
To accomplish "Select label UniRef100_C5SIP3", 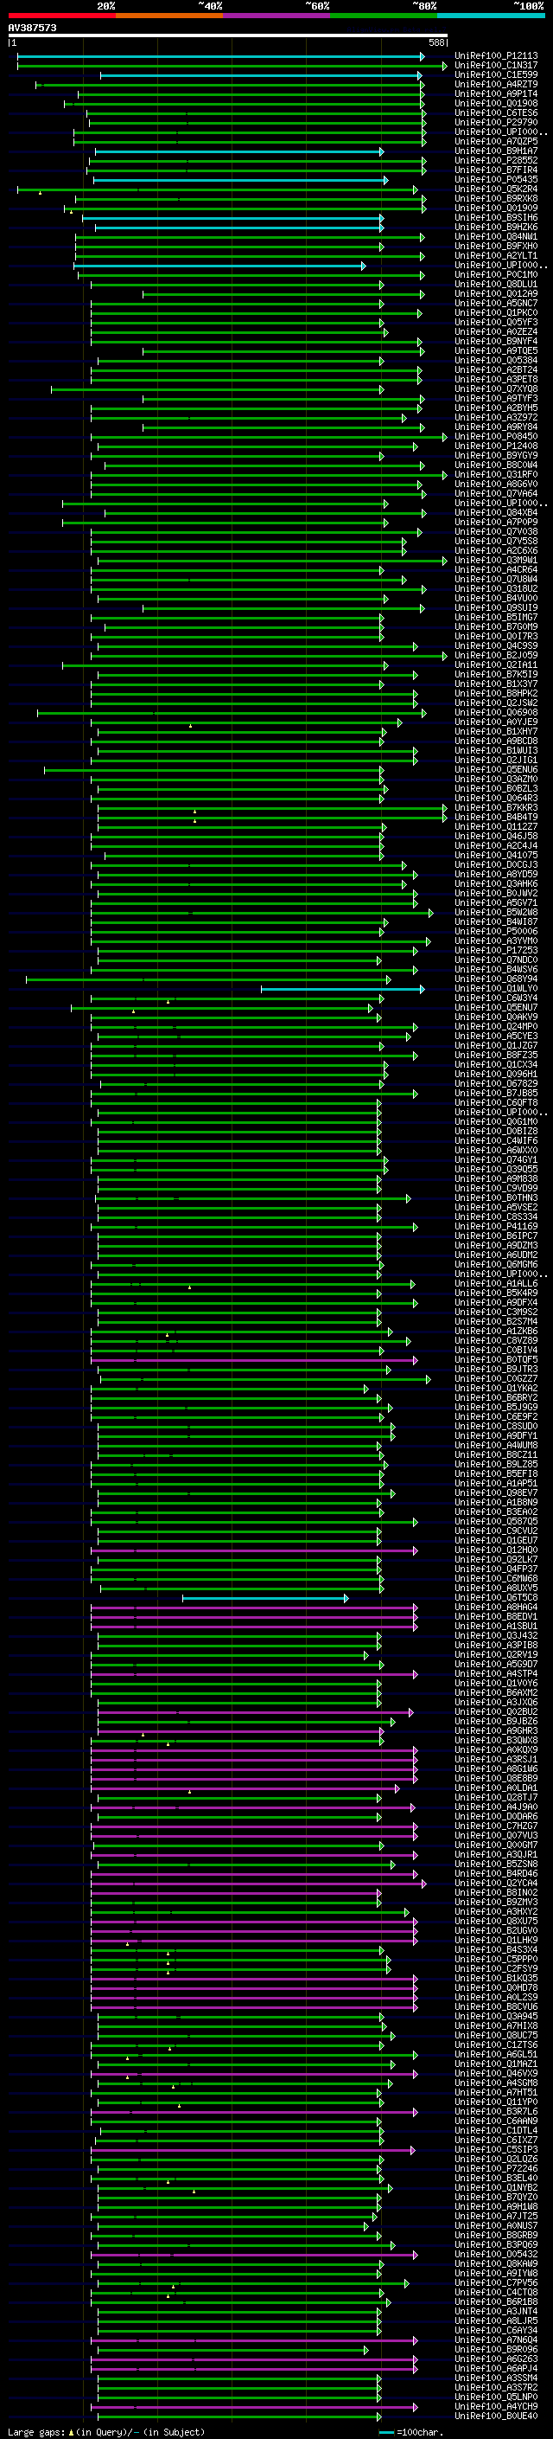I will click(496, 2150).
